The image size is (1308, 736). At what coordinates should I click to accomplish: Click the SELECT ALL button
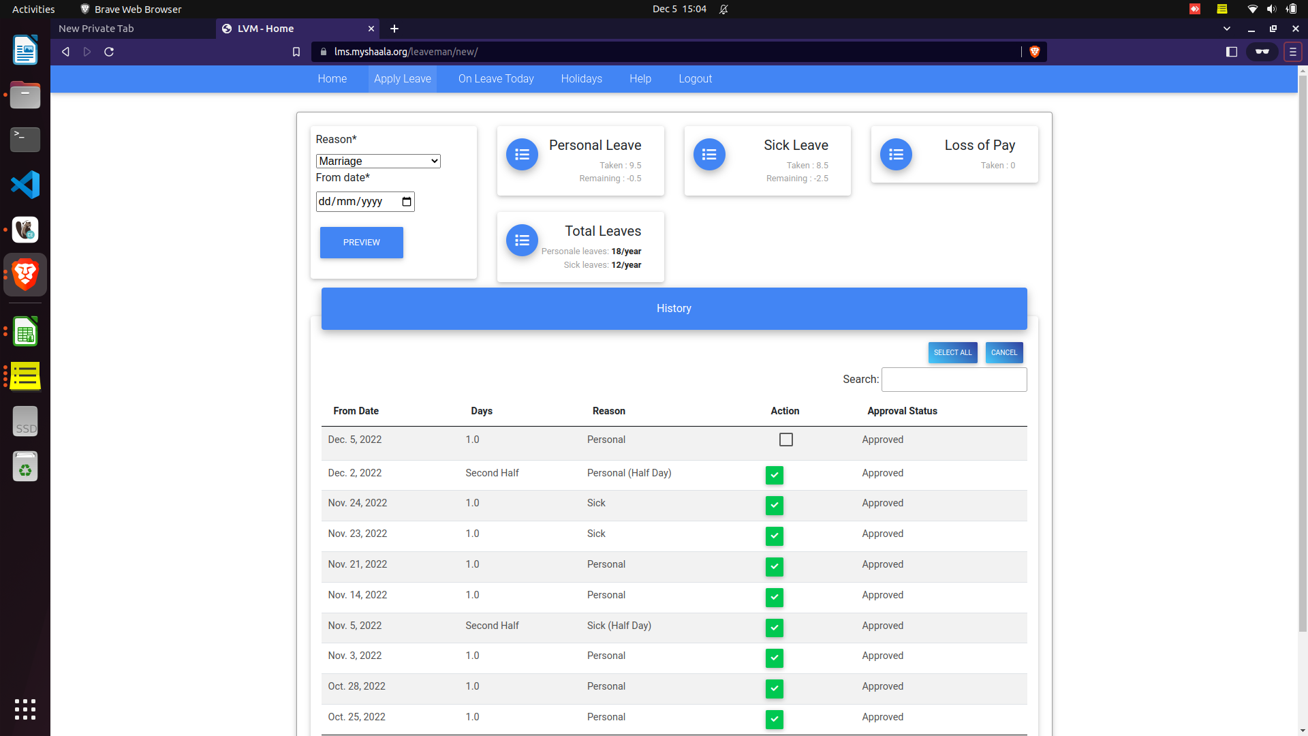(952, 352)
